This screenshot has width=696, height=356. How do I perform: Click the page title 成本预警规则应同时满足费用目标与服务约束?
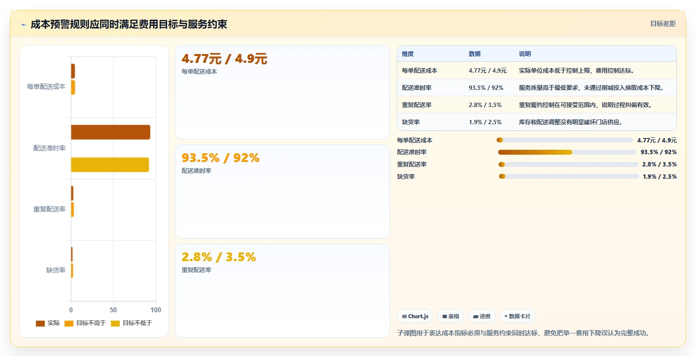pyautogui.click(x=129, y=24)
